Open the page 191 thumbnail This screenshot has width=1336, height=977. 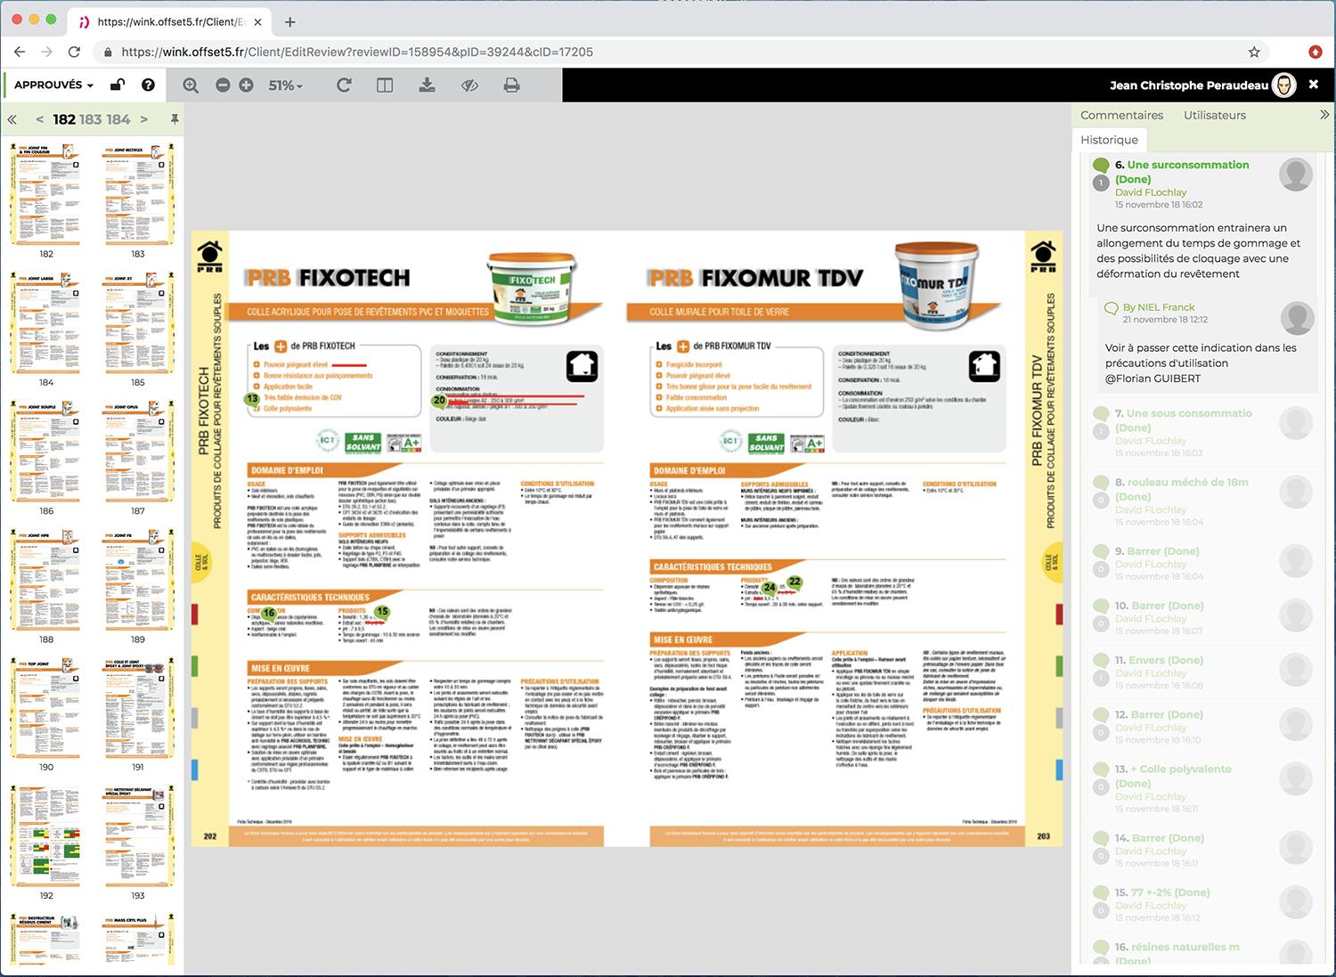(x=137, y=708)
